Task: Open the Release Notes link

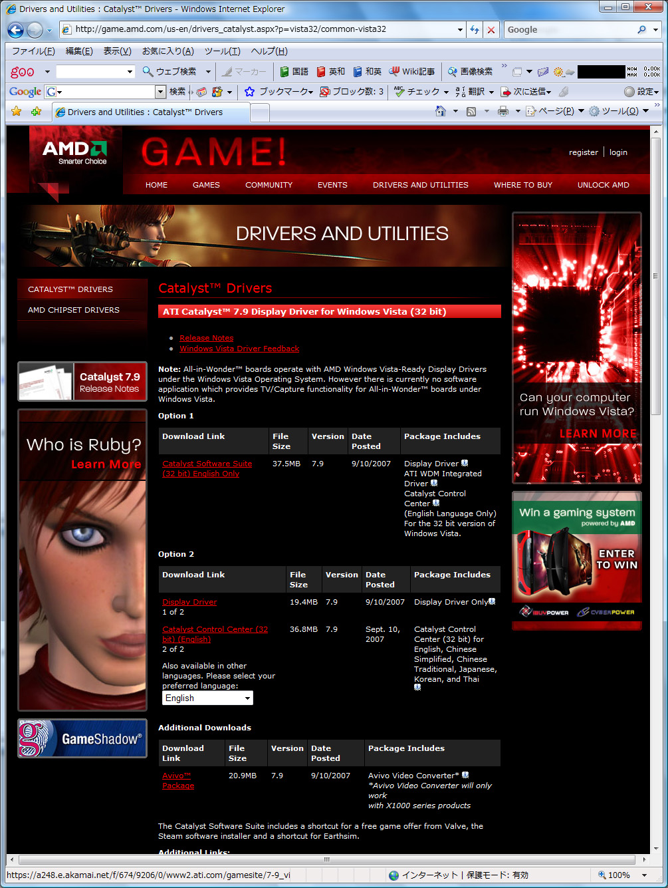Action: point(207,338)
